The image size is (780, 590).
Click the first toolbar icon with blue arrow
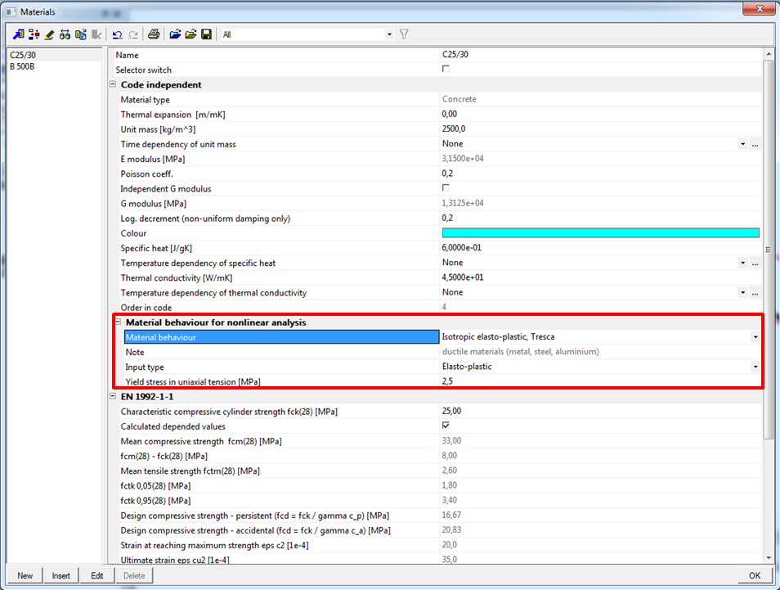18,34
